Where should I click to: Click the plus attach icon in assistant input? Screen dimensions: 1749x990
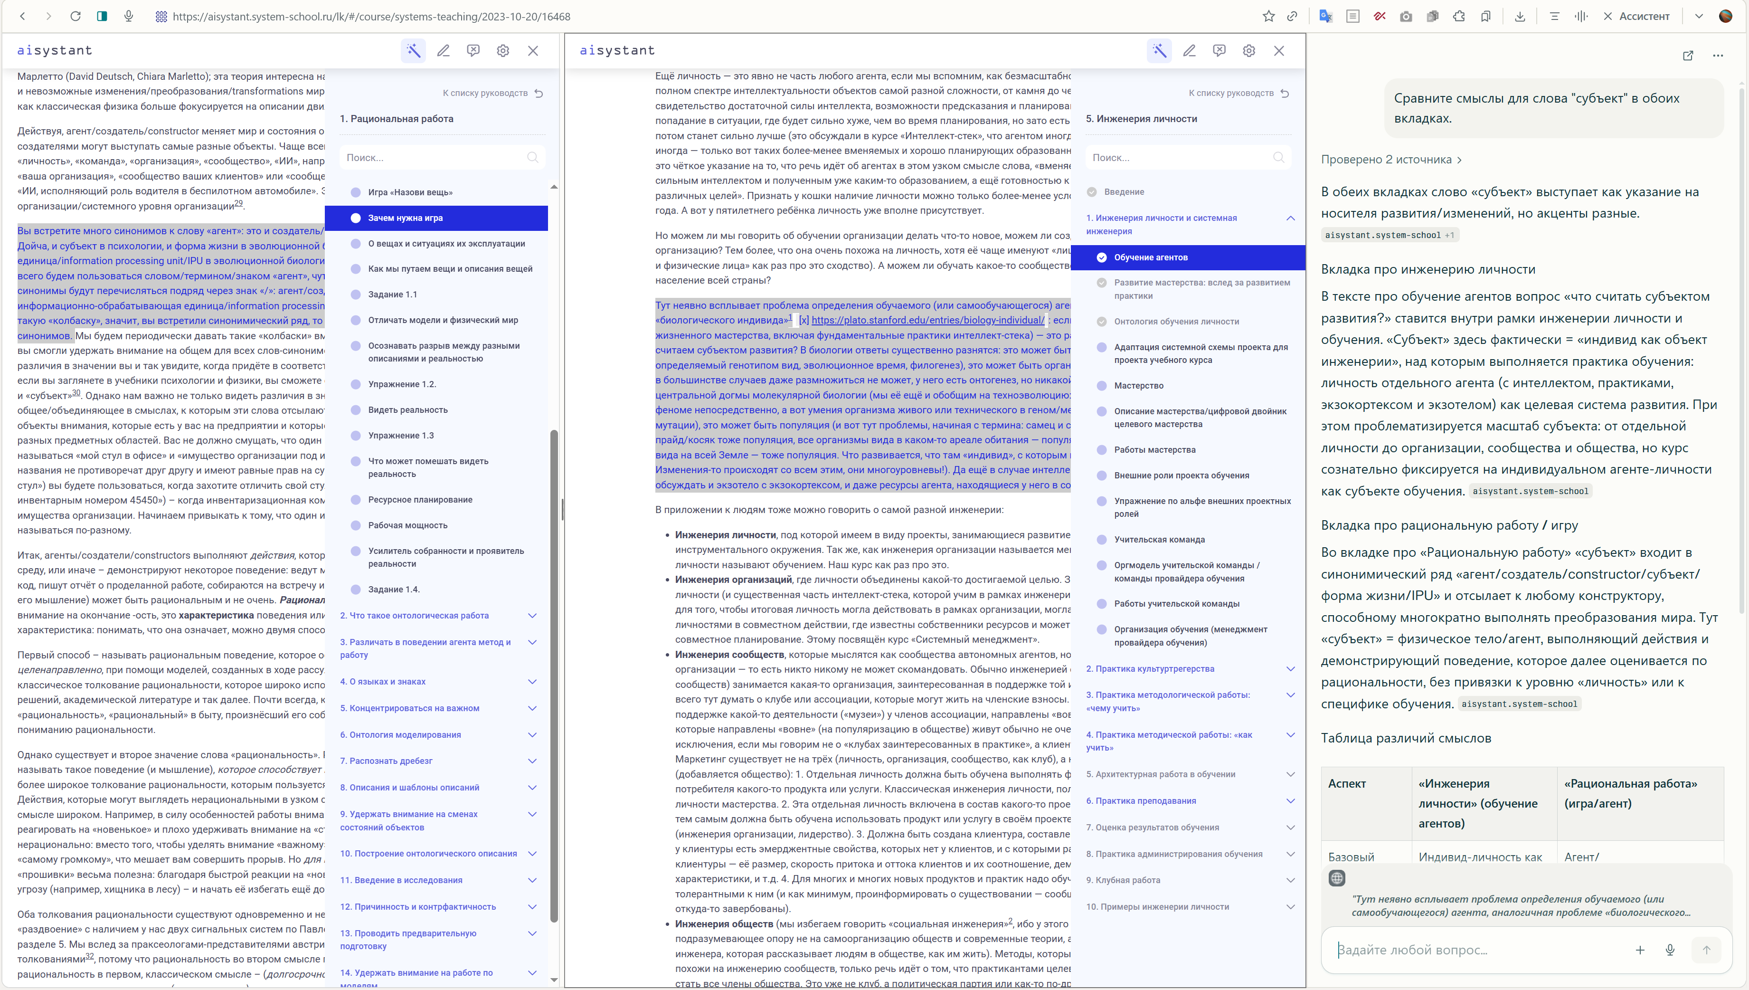(1640, 950)
